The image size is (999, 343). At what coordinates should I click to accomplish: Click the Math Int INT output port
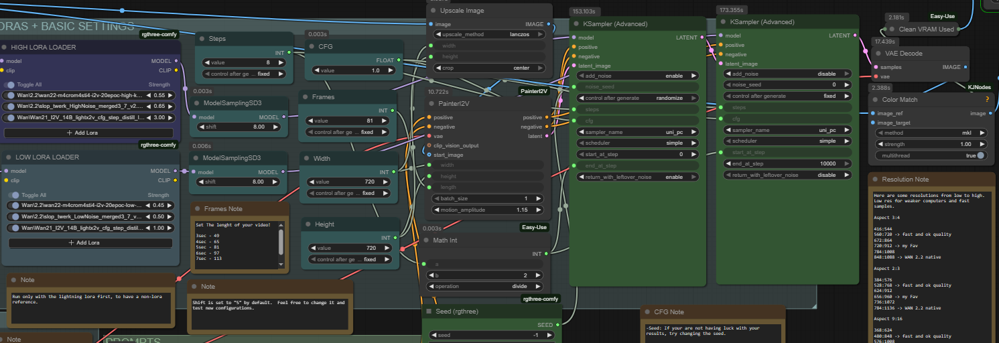coord(547,254)
